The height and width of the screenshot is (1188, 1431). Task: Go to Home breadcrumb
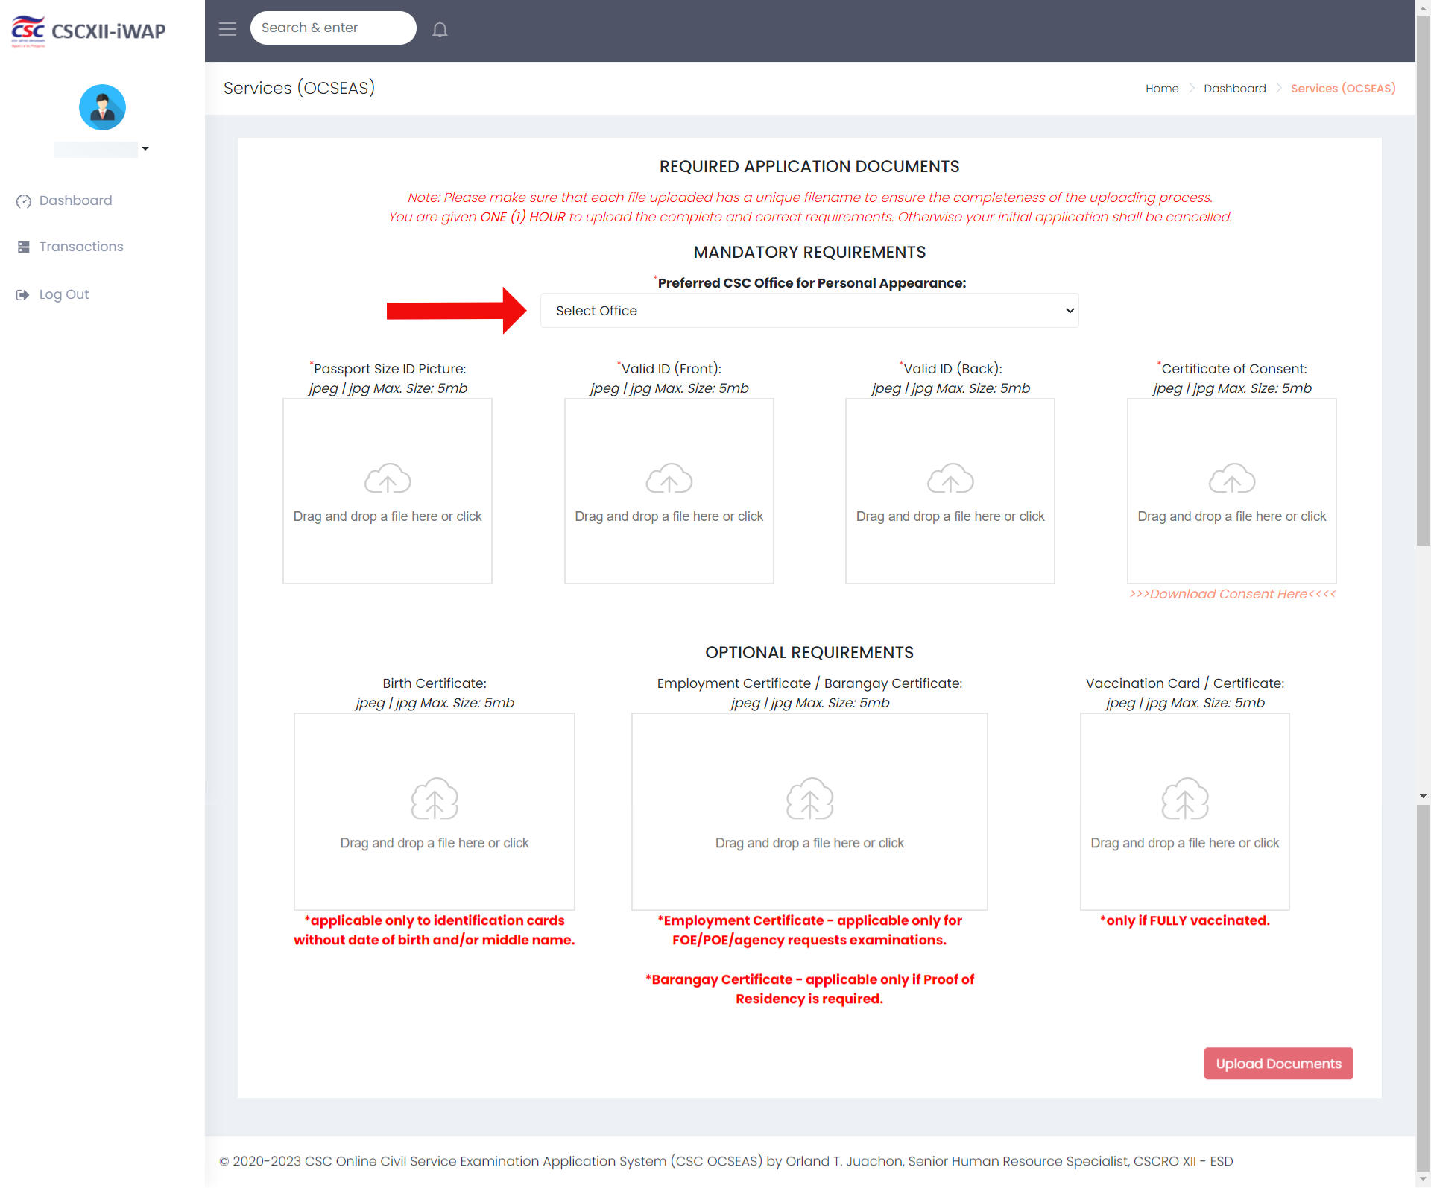[1162, 88]
